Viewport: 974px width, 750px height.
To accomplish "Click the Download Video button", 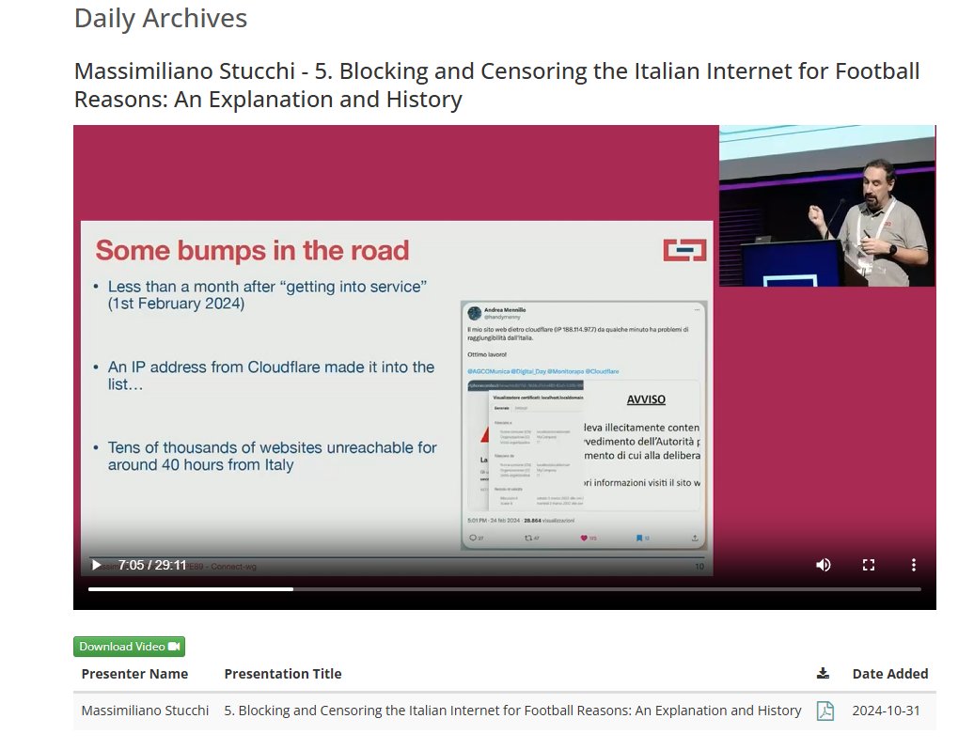I will pos(129,647).
